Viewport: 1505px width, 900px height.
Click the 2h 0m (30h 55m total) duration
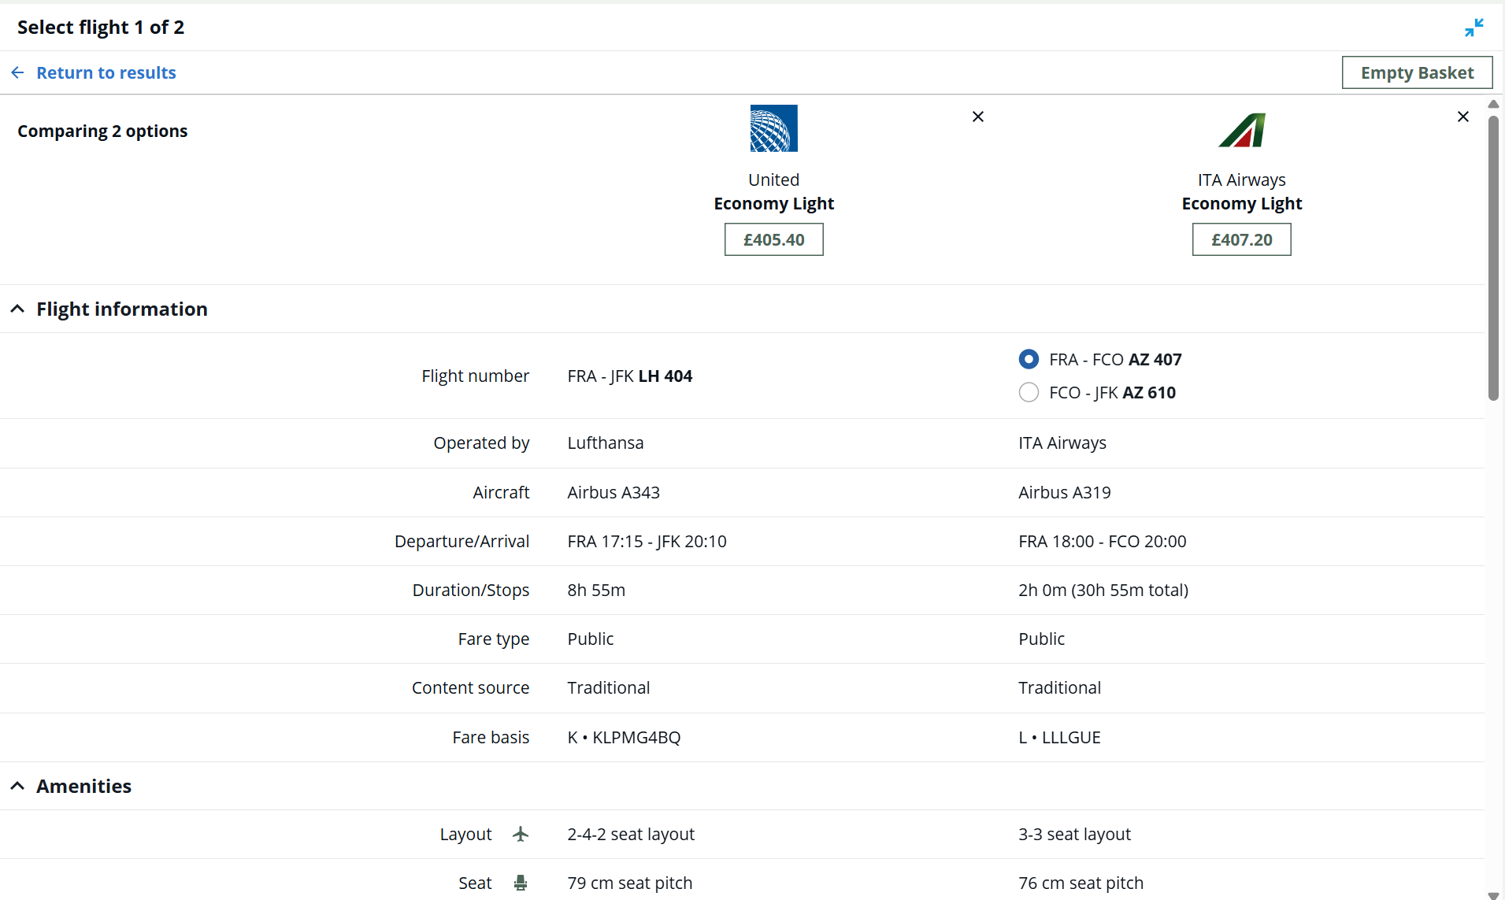pyautogui.click(x=1103, y=590)
